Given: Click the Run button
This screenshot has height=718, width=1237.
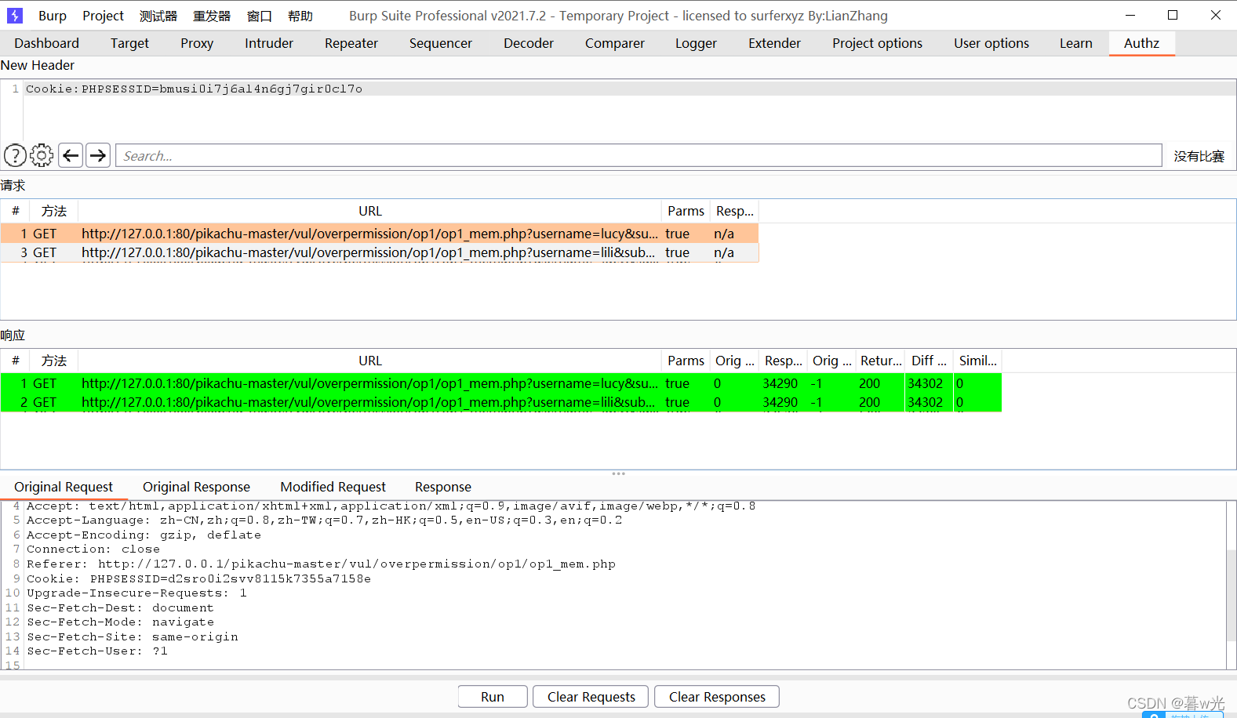Looking at the screenshot, I should pyautogui.click(x=493, y=697).
